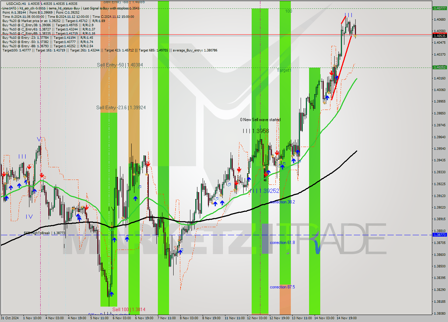This screenshot has width=448, height=322.
Task: Click the '12 Nov 19:00' time label
Action: 279,318
